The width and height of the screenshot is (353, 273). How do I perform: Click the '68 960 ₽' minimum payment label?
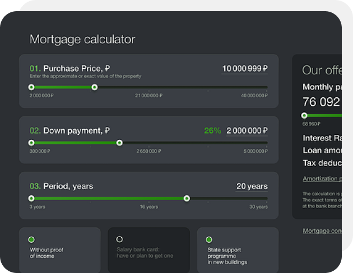pyautogui.click(x=312, y=124)
